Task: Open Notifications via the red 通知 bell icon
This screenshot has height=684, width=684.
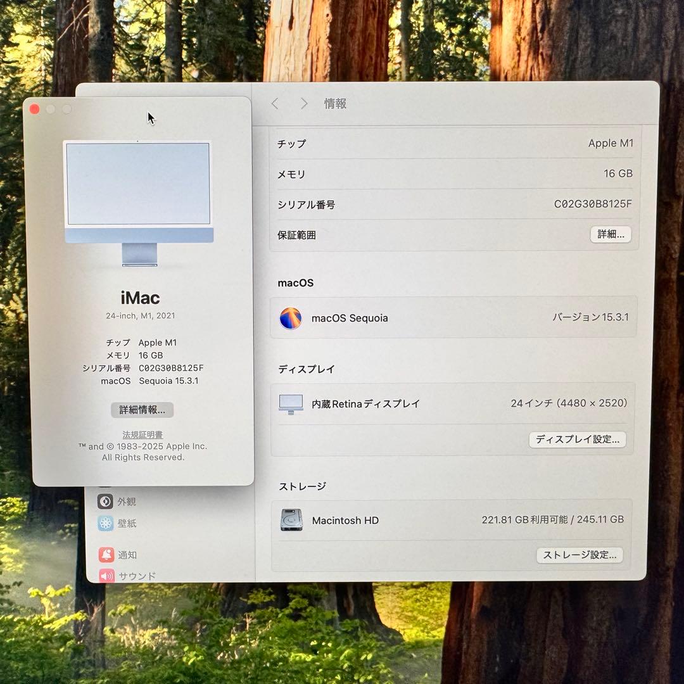Action: pos(104,555)
